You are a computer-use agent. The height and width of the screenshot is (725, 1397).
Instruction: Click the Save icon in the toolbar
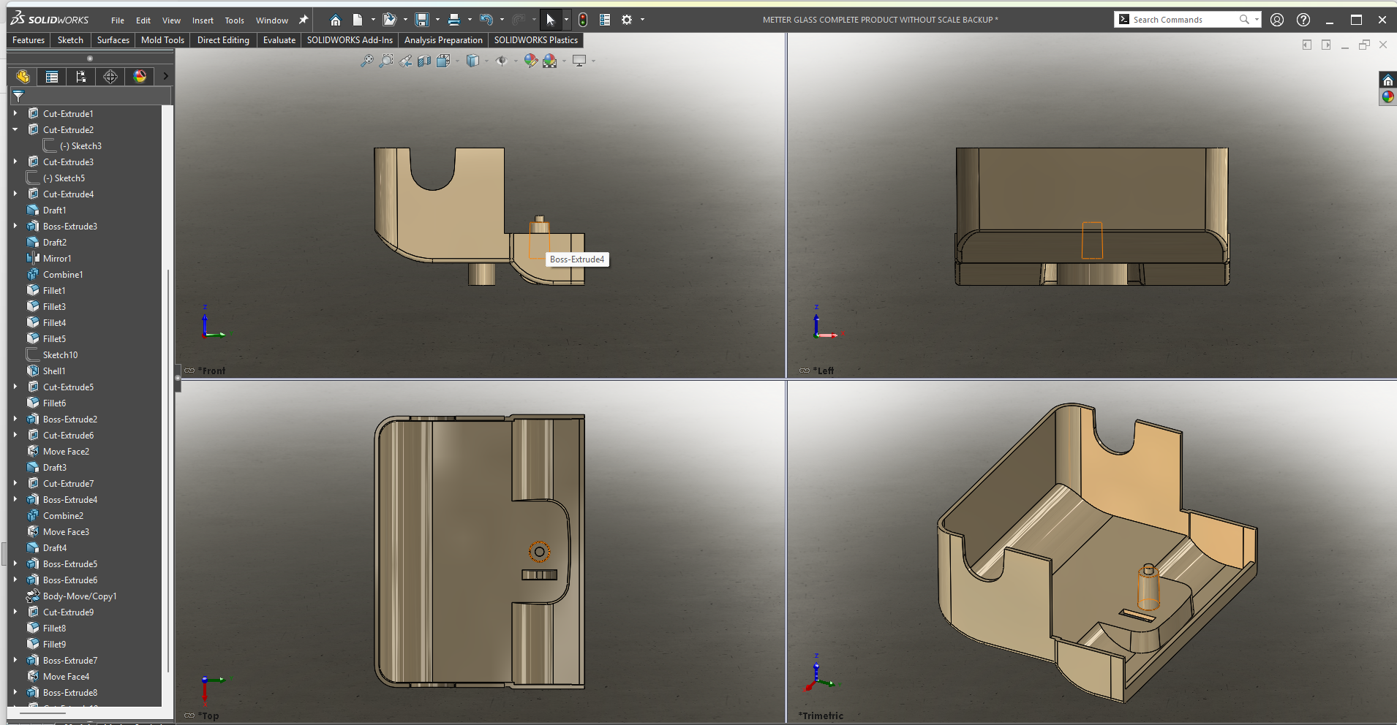point(422,20)
